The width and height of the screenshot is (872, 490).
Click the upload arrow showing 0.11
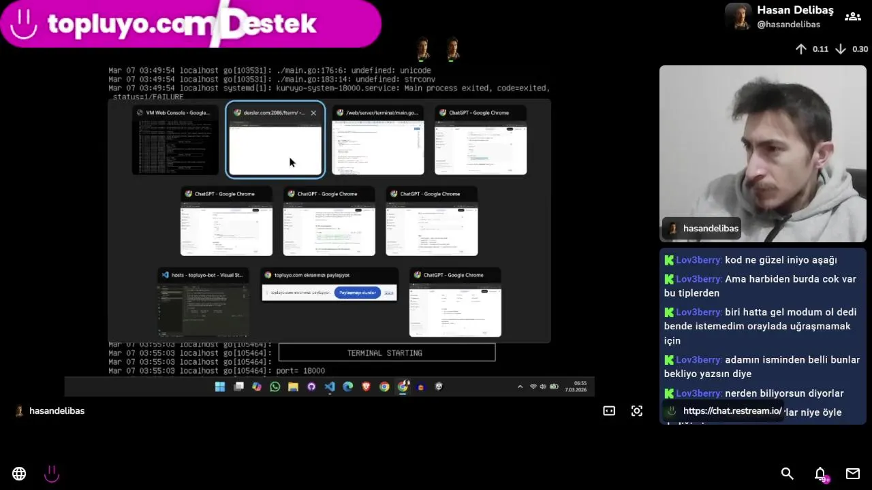801,49
